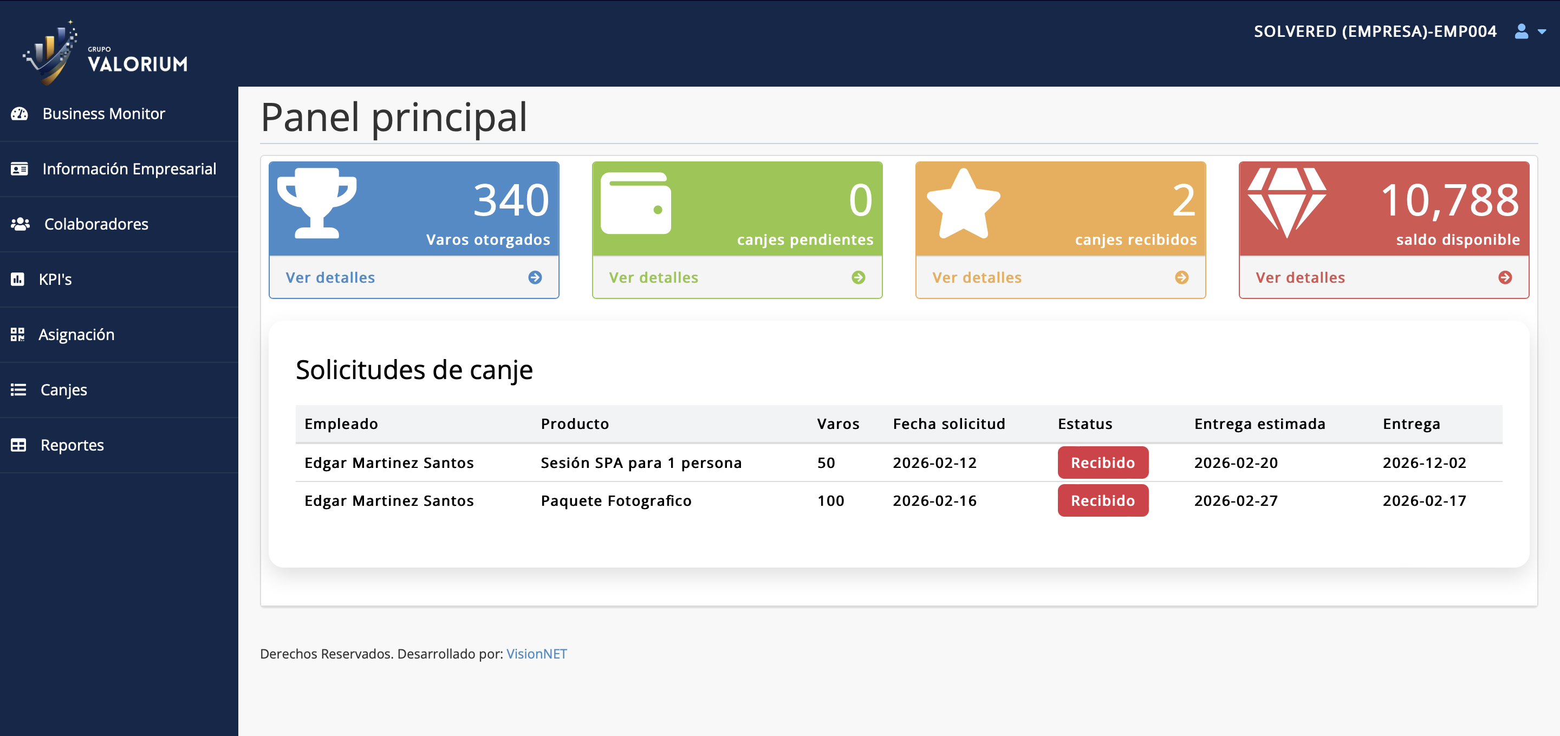Click the estimated delivery date 2026-02-20
Screen dimensions: 1560x736
coord(1236,463)
